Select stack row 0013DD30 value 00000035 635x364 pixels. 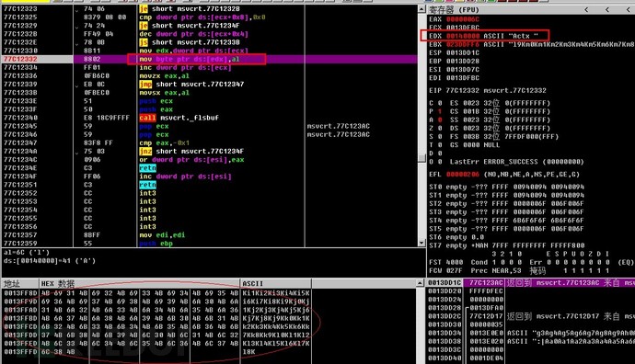pos(486,324)
